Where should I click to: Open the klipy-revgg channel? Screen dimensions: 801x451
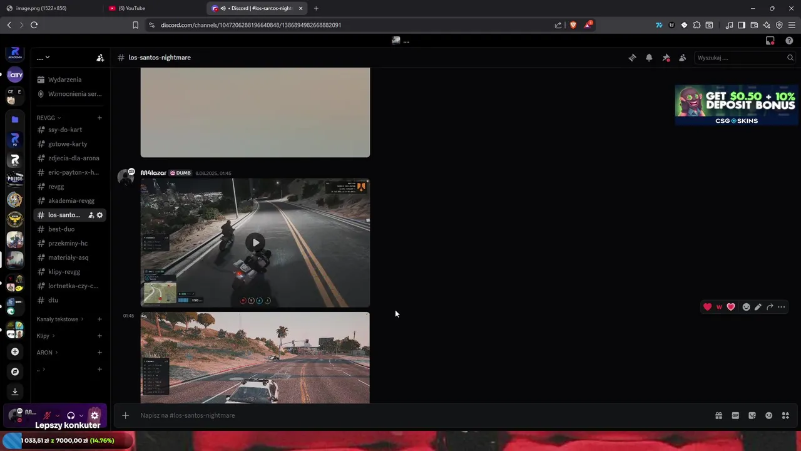coord(69,272)
